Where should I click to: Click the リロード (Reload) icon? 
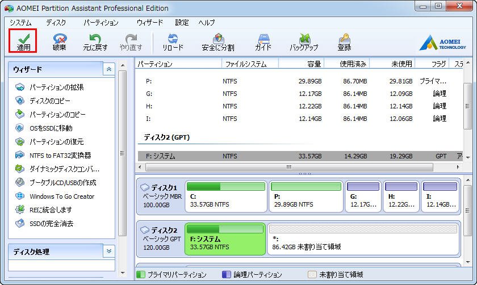click(173, 41)
